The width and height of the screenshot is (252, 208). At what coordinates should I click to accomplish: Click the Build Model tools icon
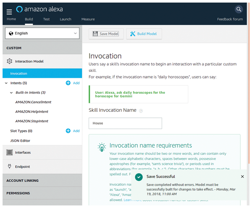pos(133,34)
